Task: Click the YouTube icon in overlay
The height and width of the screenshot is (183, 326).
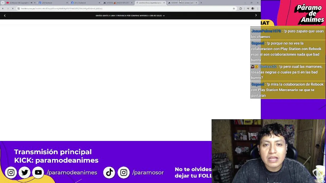Action: pyautogui.click(x=38, y=173)
